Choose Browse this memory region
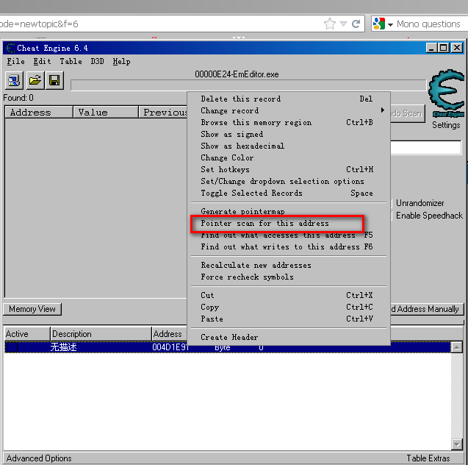 pyautogui.click(x=289, y=123)
